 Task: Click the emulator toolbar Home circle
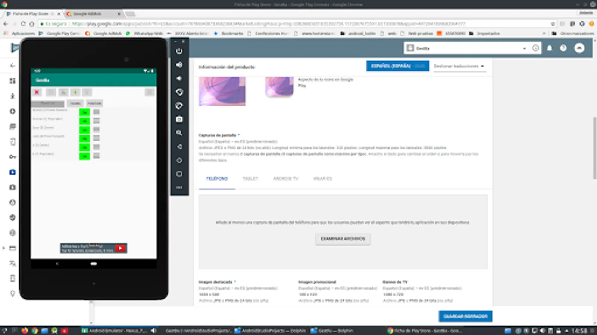[x=179, y=160]
